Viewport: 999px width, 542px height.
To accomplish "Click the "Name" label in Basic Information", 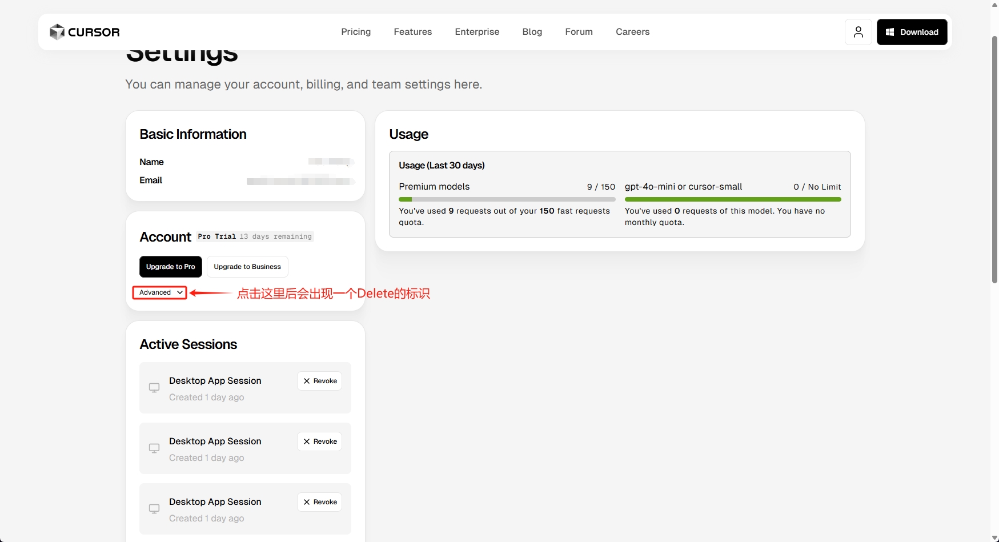I will [151, 162].
